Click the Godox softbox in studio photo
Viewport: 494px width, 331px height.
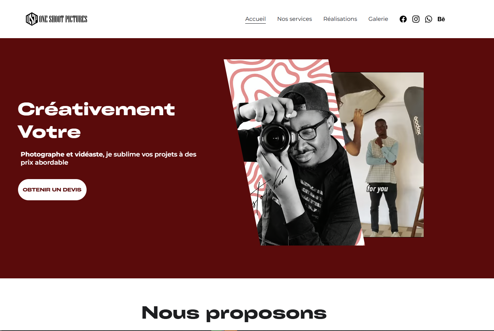(415, 124)
